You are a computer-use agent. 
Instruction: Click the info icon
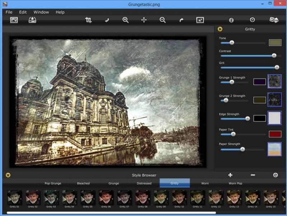[231, 20]
